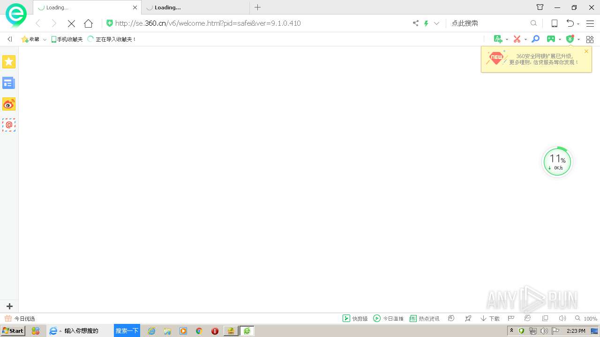
Task: Click the online banking shield extension
Action: 570,39
